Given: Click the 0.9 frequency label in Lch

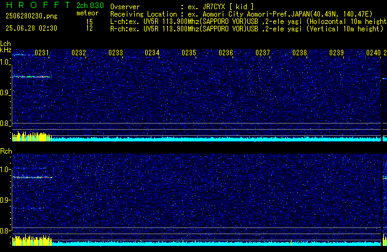Looking at the screenshot, I should point(5,93).
